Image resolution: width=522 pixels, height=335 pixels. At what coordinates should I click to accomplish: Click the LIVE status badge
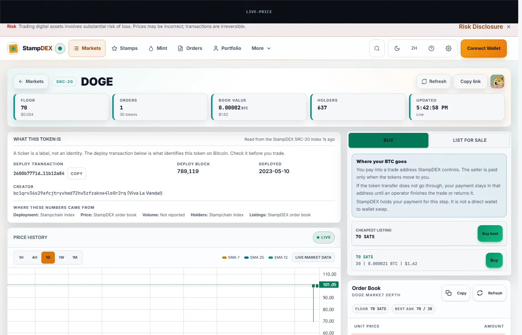[324, 237]
